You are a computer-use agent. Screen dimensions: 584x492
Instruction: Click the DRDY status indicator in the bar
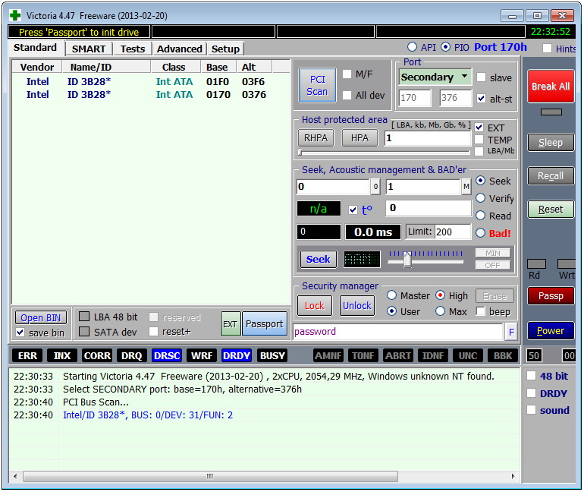236,355
